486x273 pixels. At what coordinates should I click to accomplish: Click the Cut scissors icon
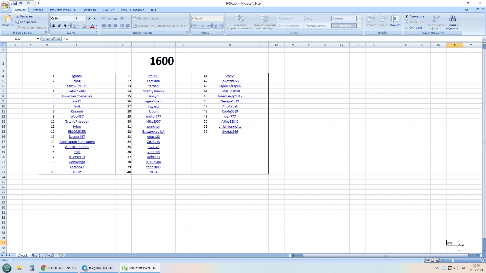click(x=17, y=16)
